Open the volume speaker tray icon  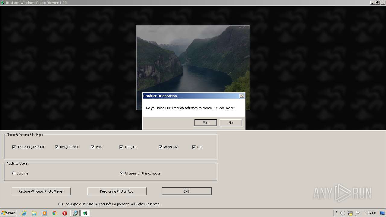coord(343,213)
